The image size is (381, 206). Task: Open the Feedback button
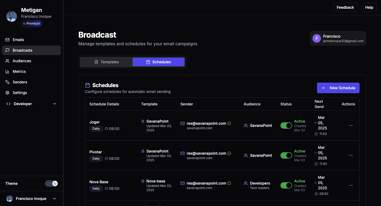click(345, 7)
